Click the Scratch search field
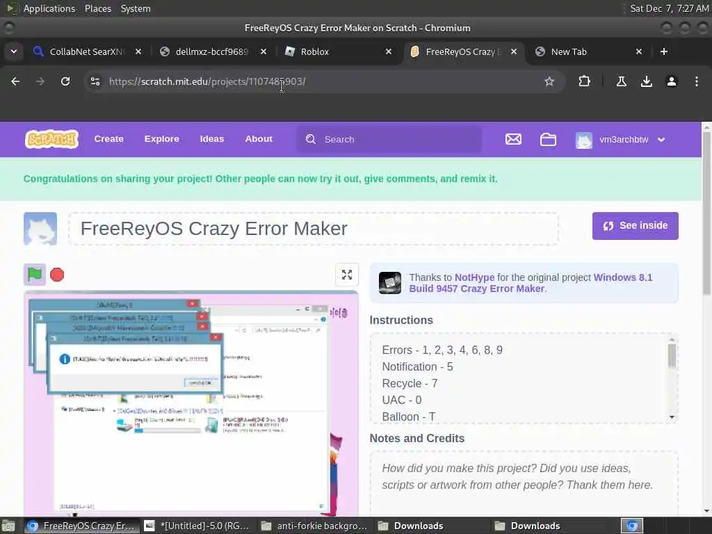Image resolution: width=712 pixels, height=534 pixels. pyautogui.click(x=389, y=139)
